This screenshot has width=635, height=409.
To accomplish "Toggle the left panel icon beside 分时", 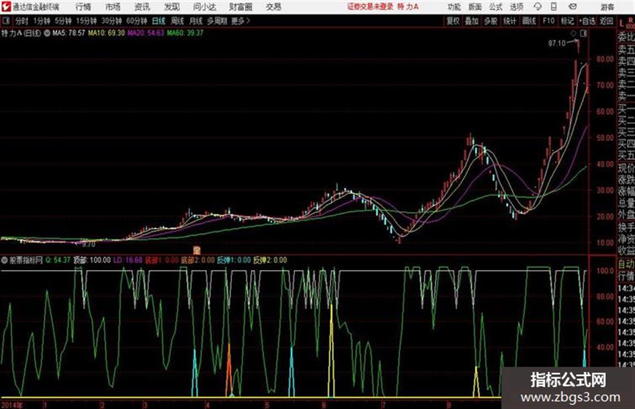I will (x=5, y=21).
